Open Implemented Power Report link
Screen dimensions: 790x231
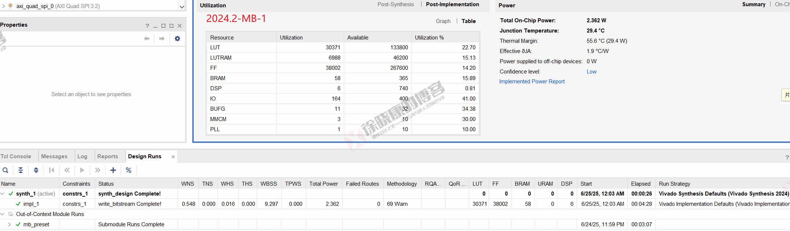pyautogui.click(x=532, y=82)
